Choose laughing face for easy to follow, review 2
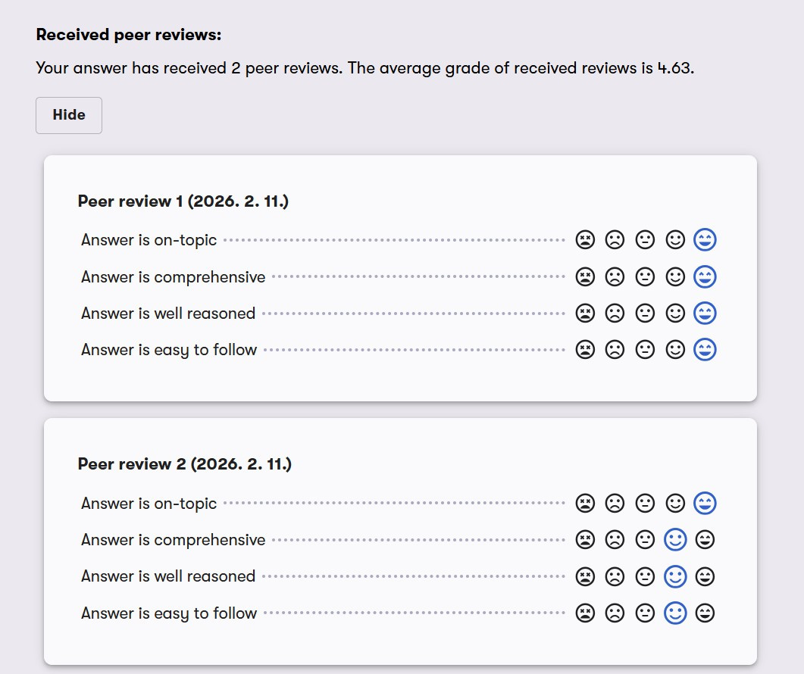Image resolution: width=804 pixels, height=674 pixels. [x=705, y=613]
